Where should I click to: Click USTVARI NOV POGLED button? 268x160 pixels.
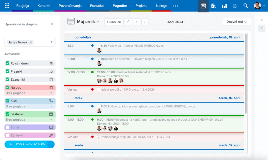coord(26,144)
